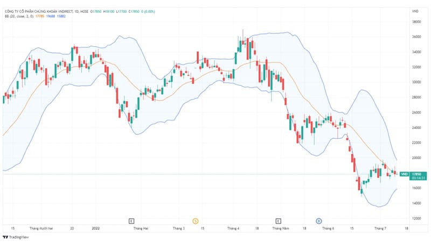Screen dimensions: 431x242
Task: Click the earnings E marker near Tháng Hai
Action: [131, 221]
